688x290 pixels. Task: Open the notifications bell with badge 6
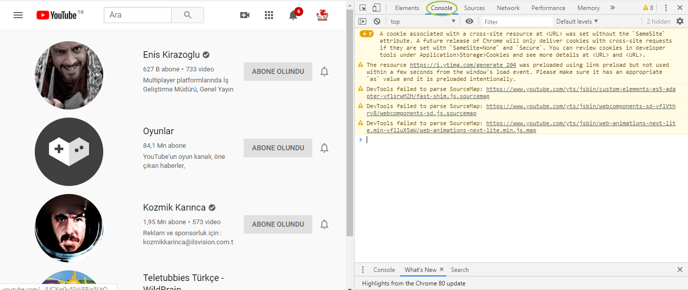click(x=294, y=15)
